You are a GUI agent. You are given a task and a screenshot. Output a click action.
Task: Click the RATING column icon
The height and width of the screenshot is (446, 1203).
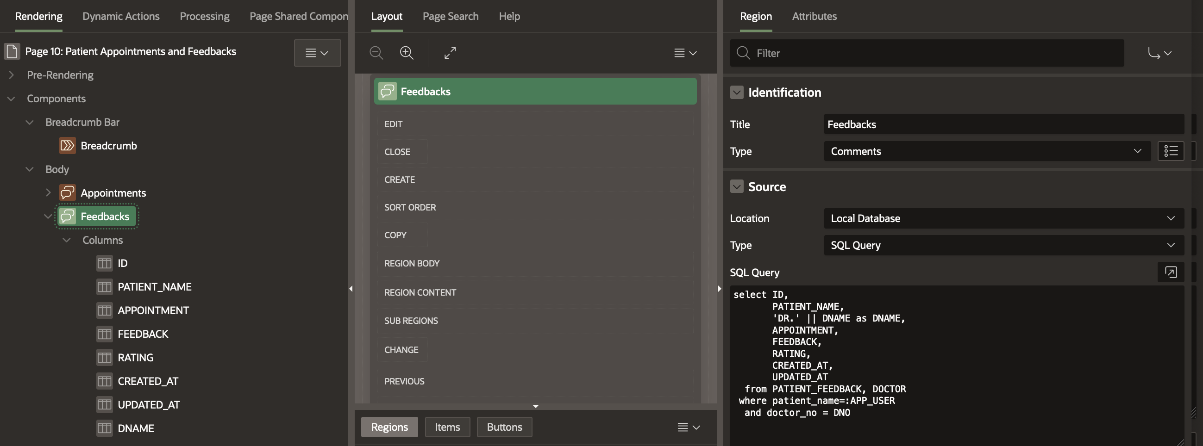104,357
